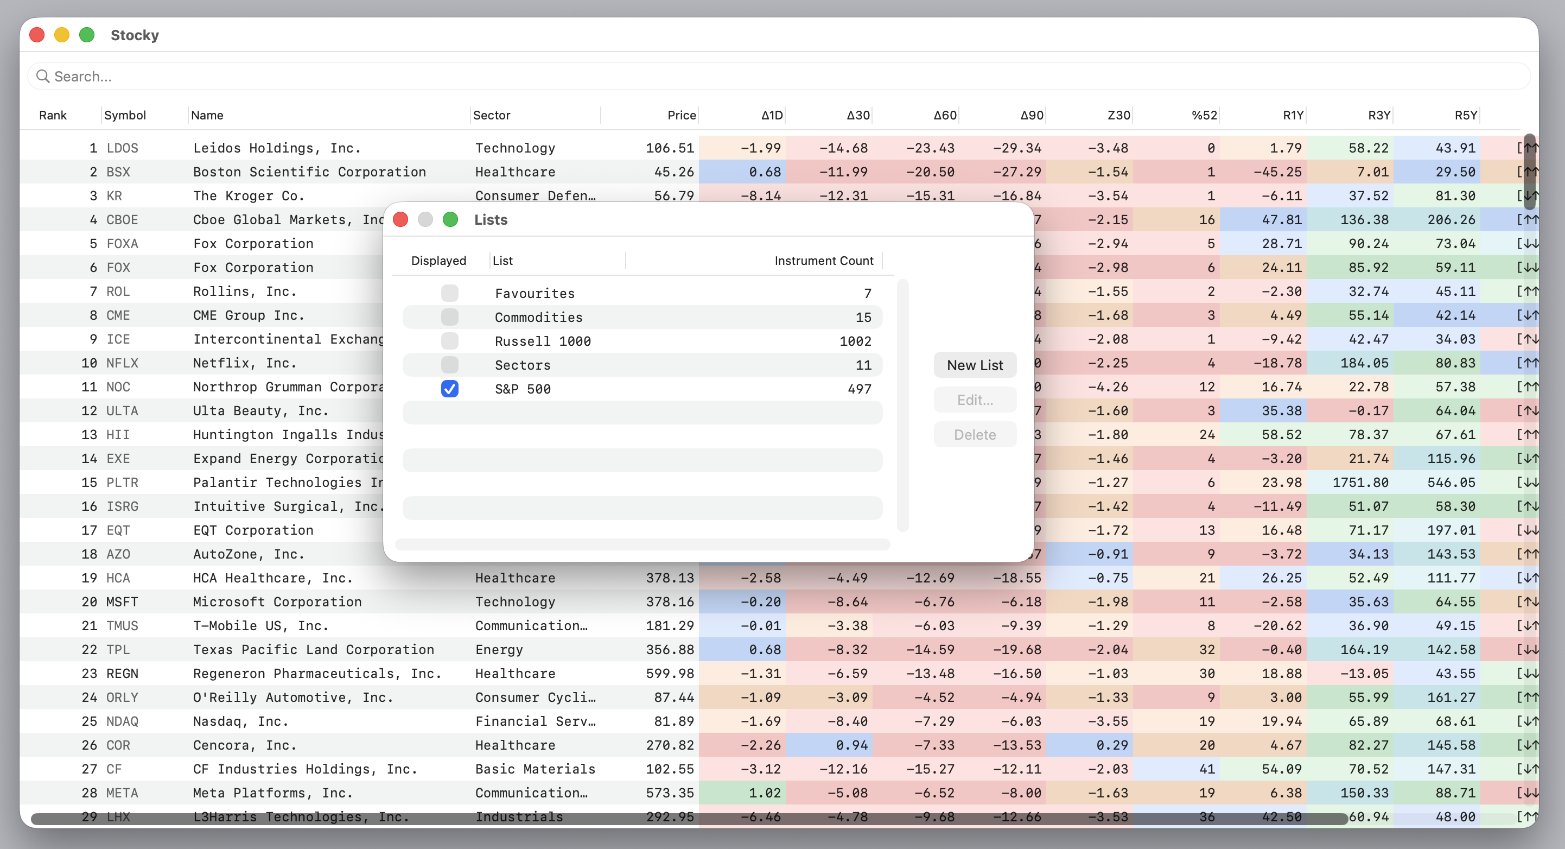This screenshot has width=1565, height=849.
Task: Select the PLTR symbol cell
Action: point(122,482)
